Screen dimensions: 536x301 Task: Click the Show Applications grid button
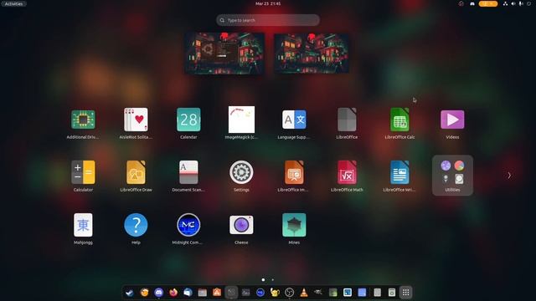[x=405, y=293]
